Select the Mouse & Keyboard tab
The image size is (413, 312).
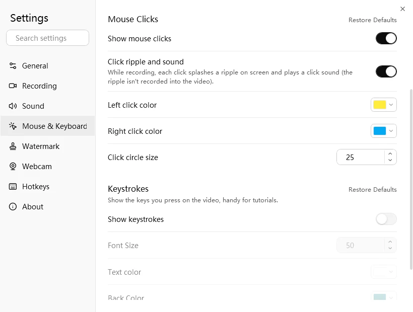(48, 126)
